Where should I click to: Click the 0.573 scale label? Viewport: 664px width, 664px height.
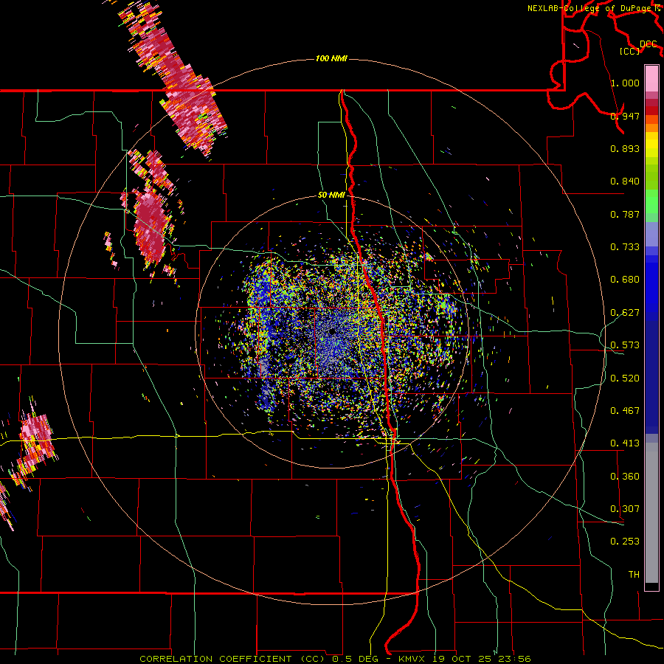625,345
